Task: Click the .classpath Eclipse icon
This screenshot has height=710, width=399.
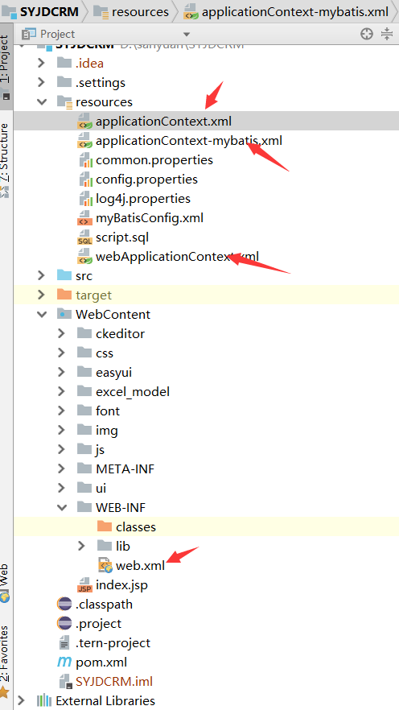Action: tap(64, 604)
